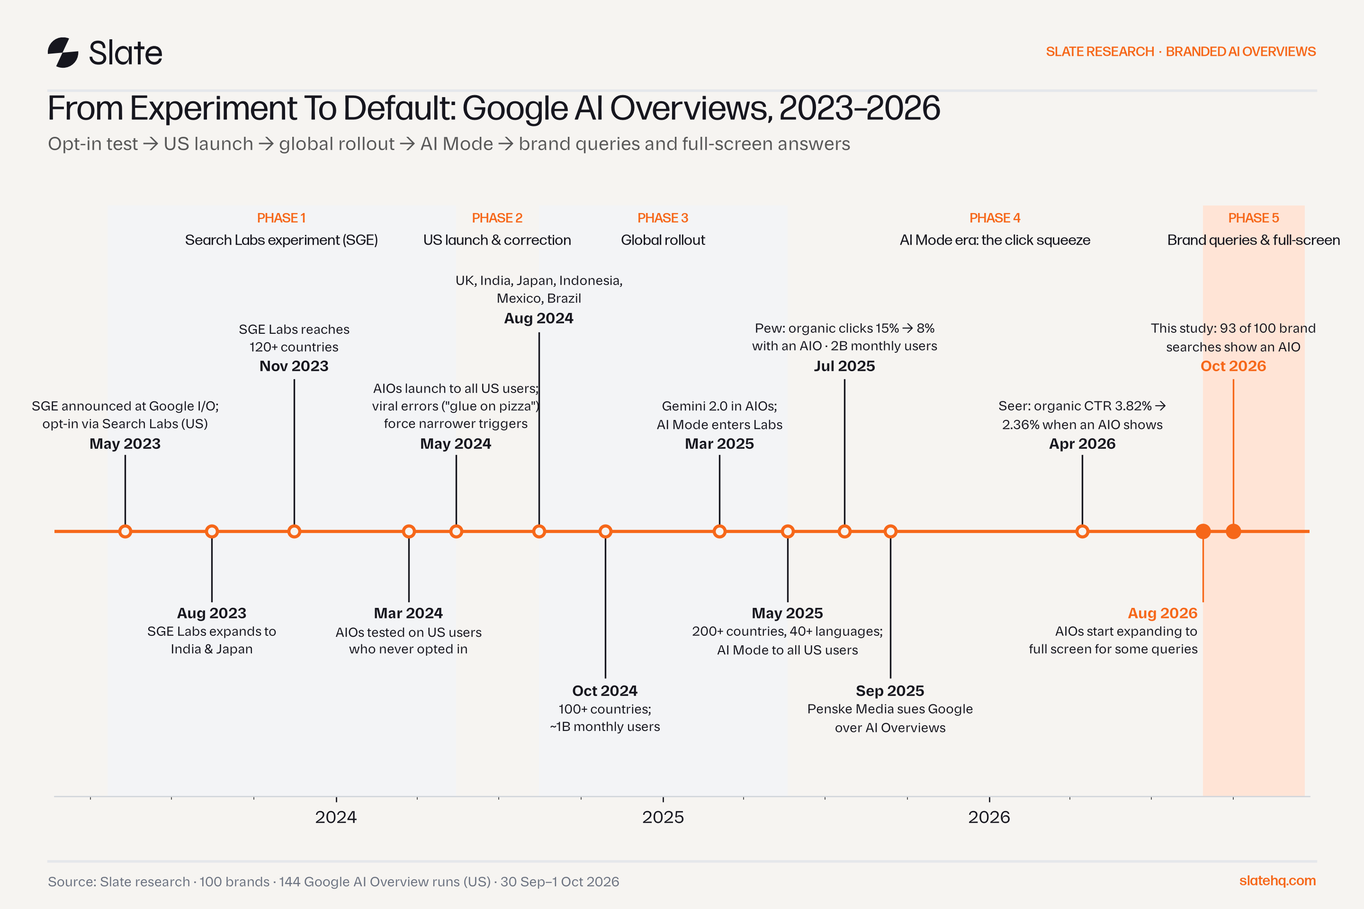
Task: Select the PHASE 3 heading
Action: pyautogui.click(x=663, y=218)
